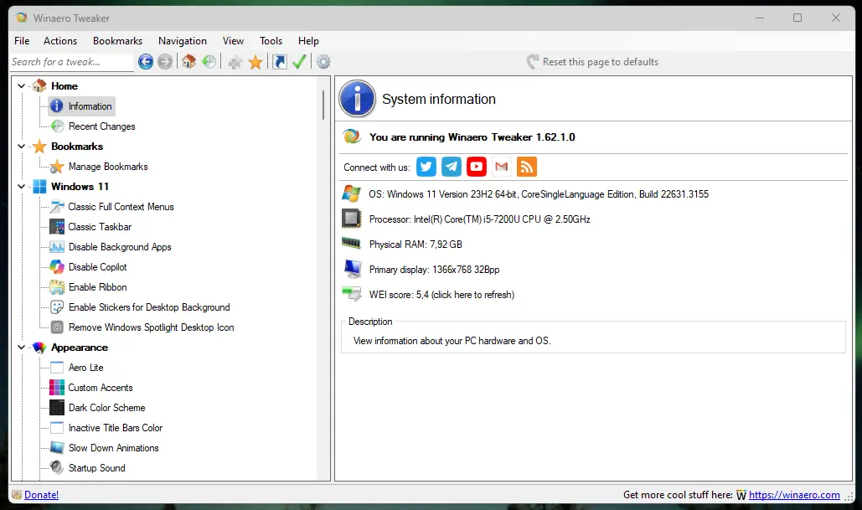The height and width of the screenshot is (510, 862).
Task: Click the Winaero Tweaker version logo icon
Action: (x=351, y=137)
